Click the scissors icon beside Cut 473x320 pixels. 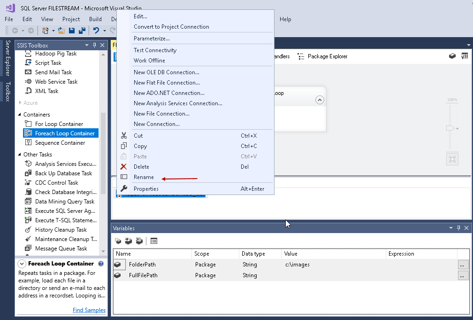(x=124, y=135)
